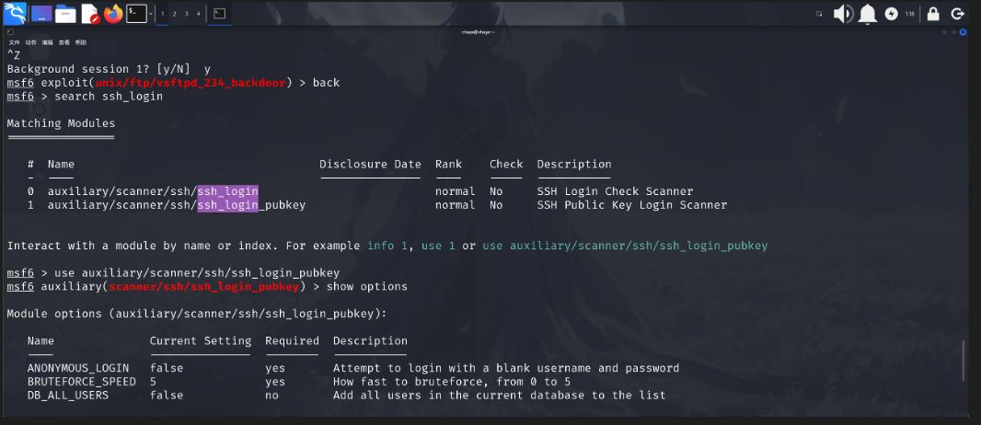Click the 'Matching Modules' heading
The image size is (981, 425).
[61, 124]
